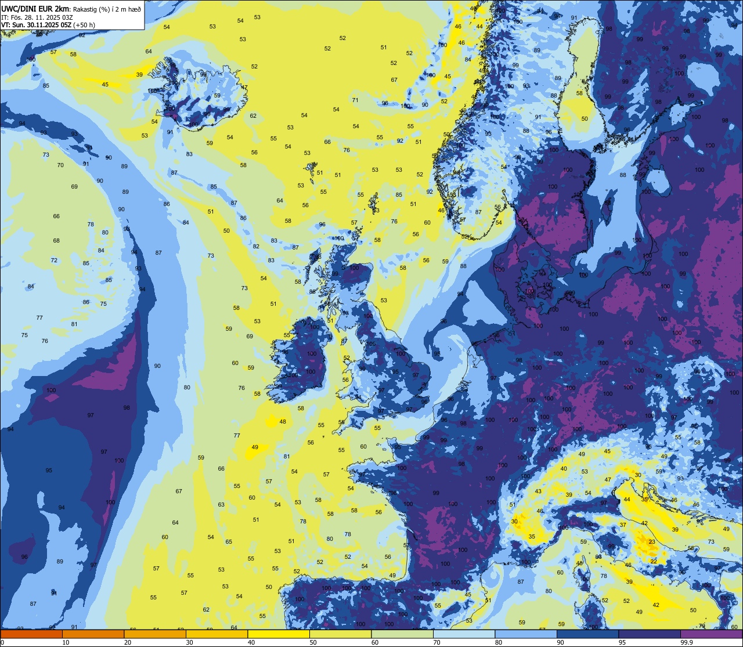
Task: Click the "UWC/DINI EUR 2km" title text
Action: (35, 9)
